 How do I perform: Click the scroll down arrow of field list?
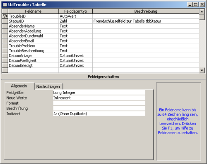click(202, 70)
